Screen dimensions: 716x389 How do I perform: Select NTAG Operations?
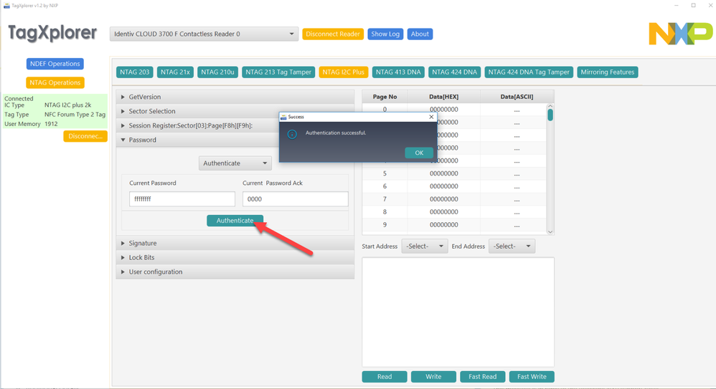(55, 82)
